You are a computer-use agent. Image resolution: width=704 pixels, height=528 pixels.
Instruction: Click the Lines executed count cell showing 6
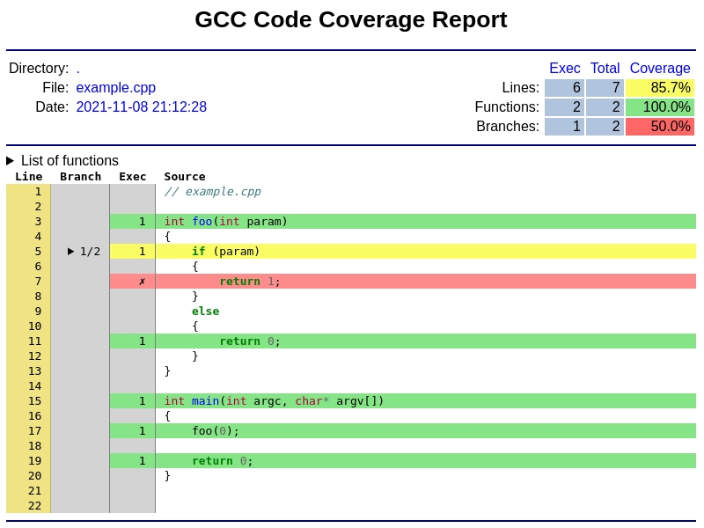pyautogui.click(x=564, y=87)
